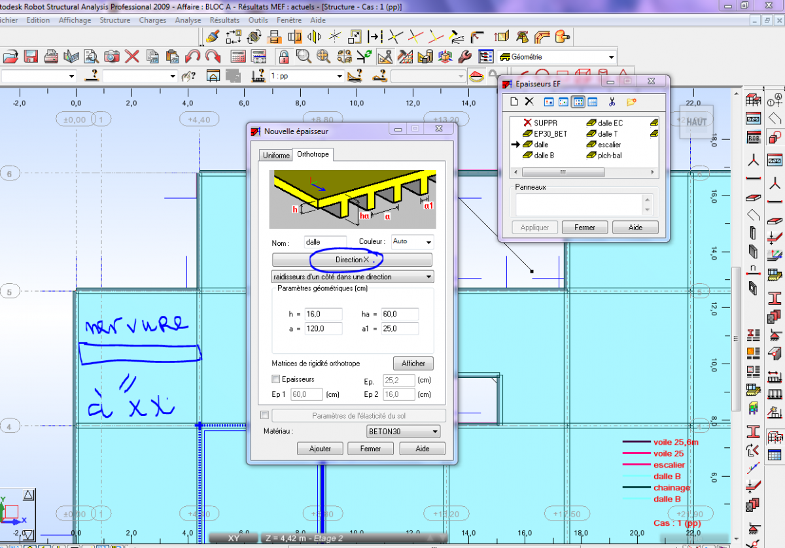Screen dimensions: 785x548
Task: Click the Epaisseurs EF list horizontal scrollbar
Action: pyautogui.click(x=584, y=173)
